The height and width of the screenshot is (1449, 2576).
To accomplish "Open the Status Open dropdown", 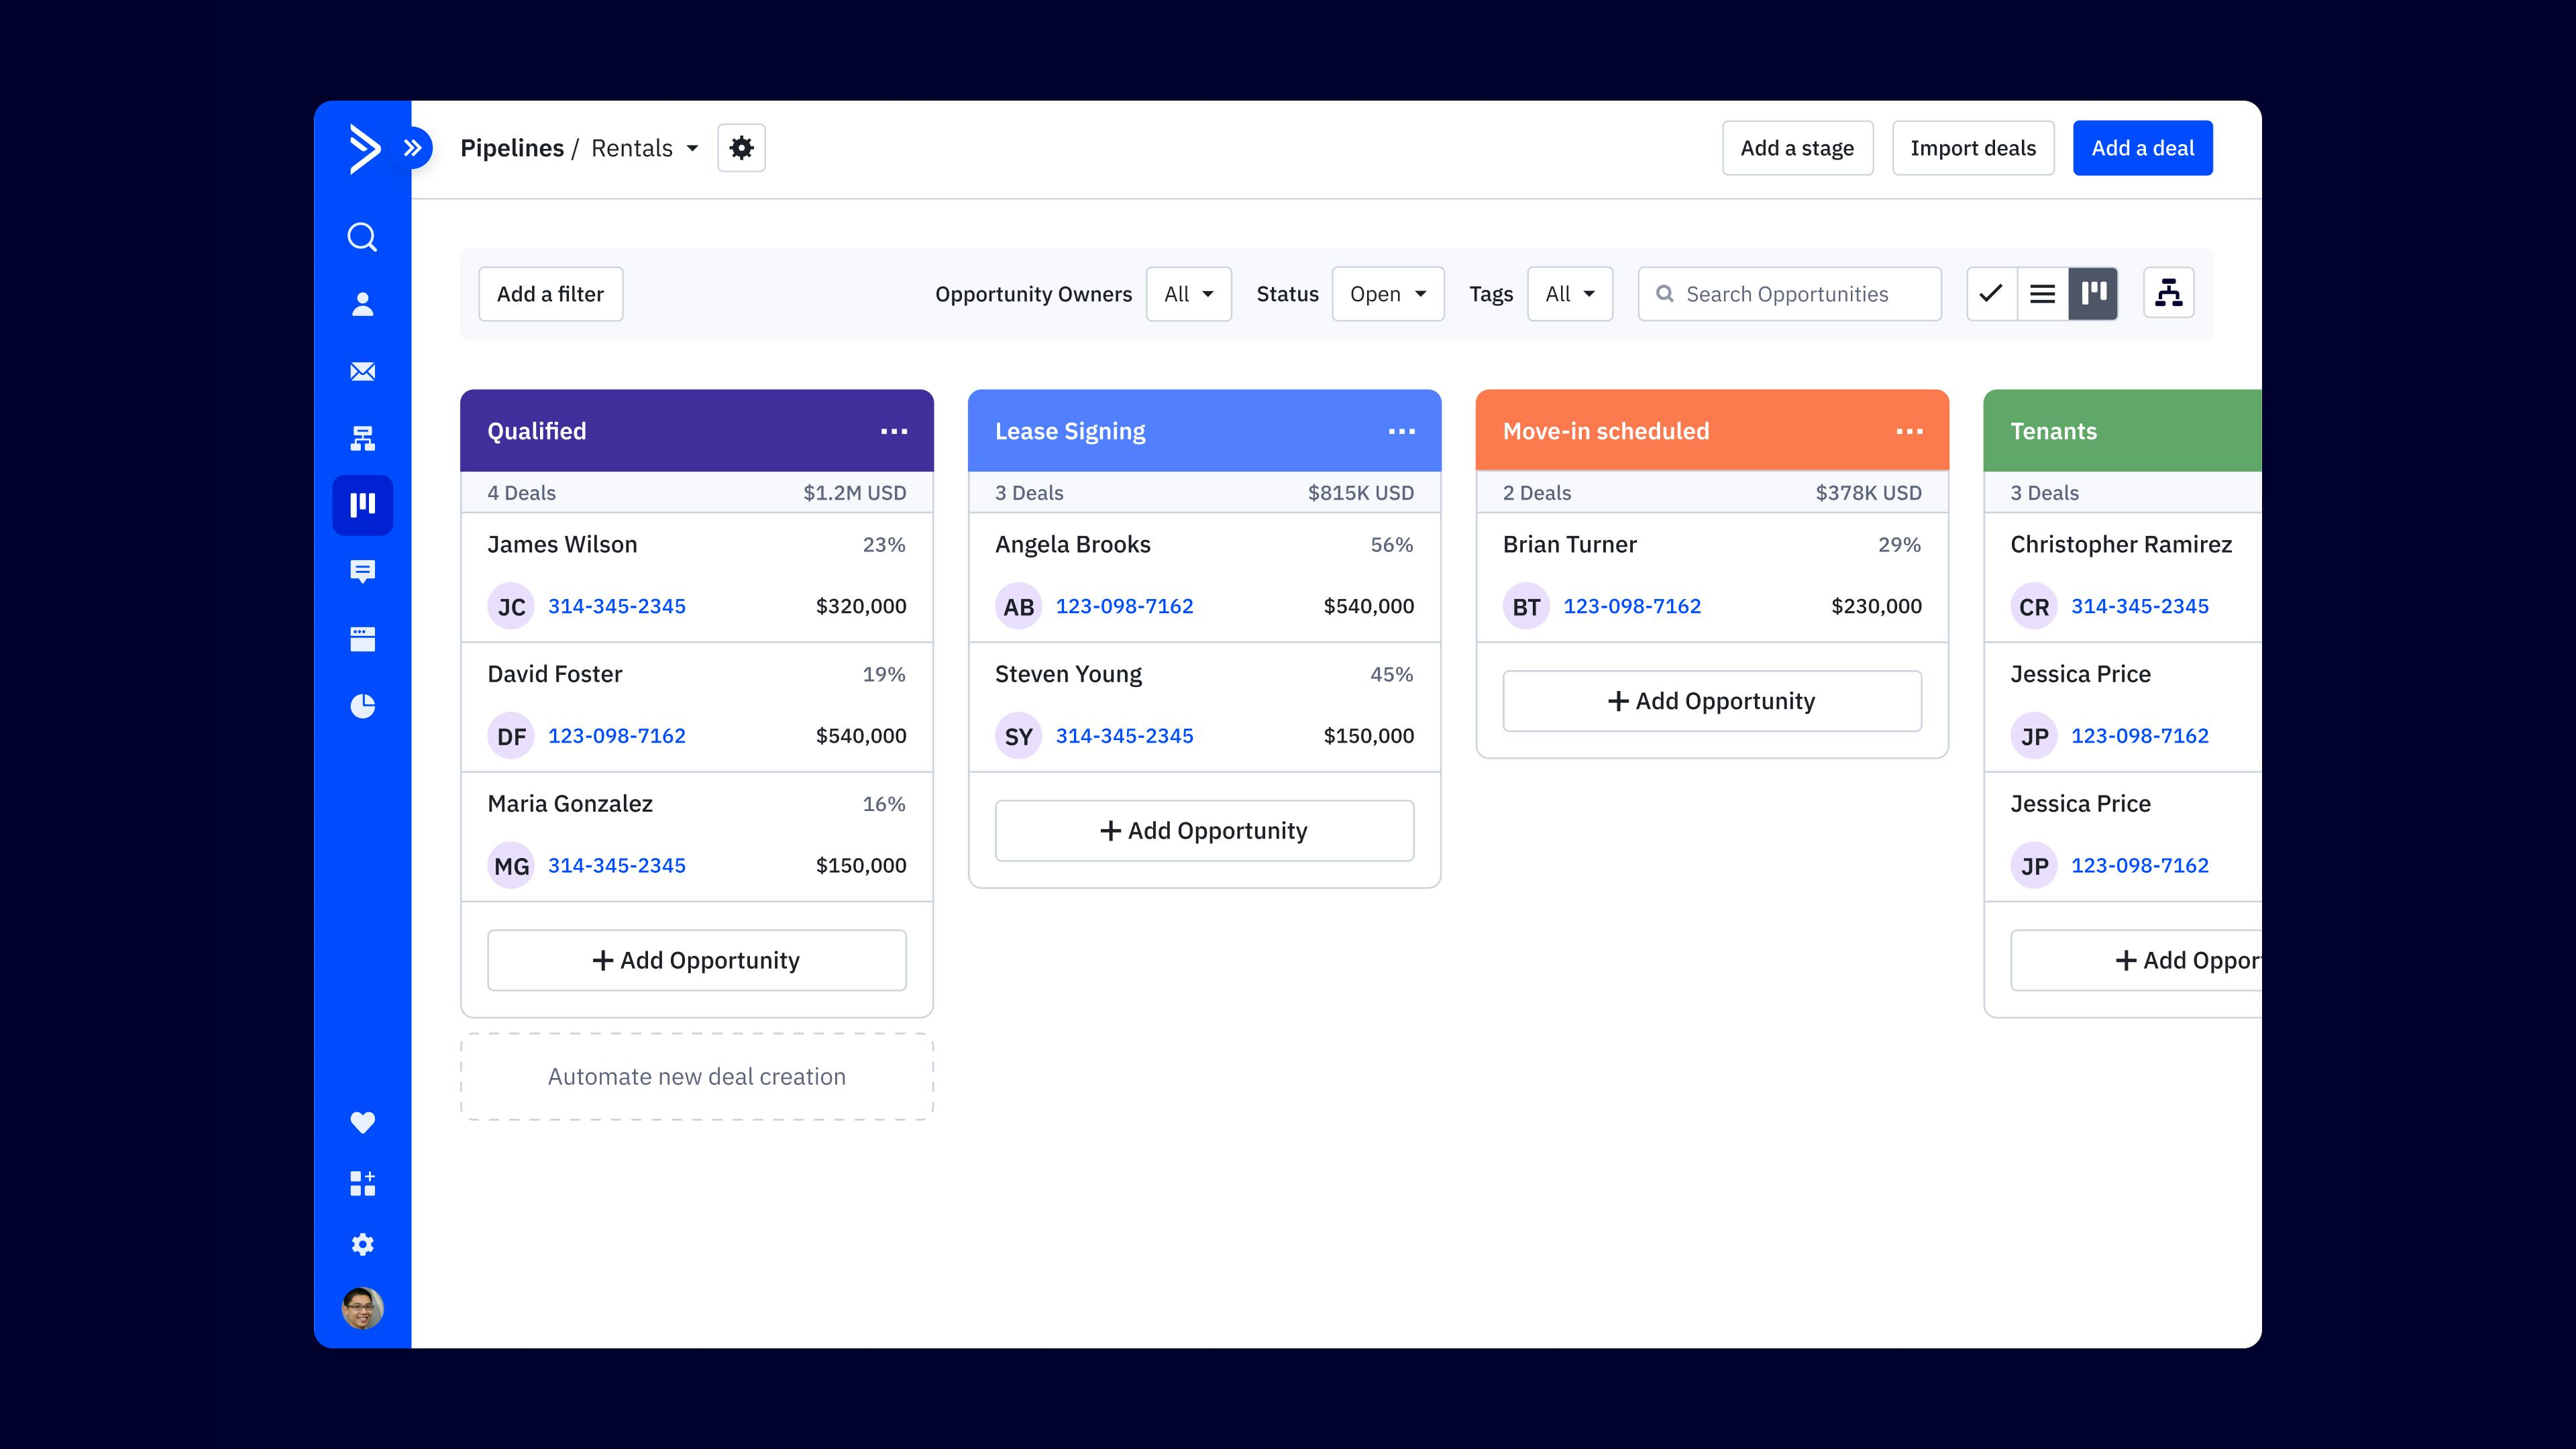I will (1388, 293).
